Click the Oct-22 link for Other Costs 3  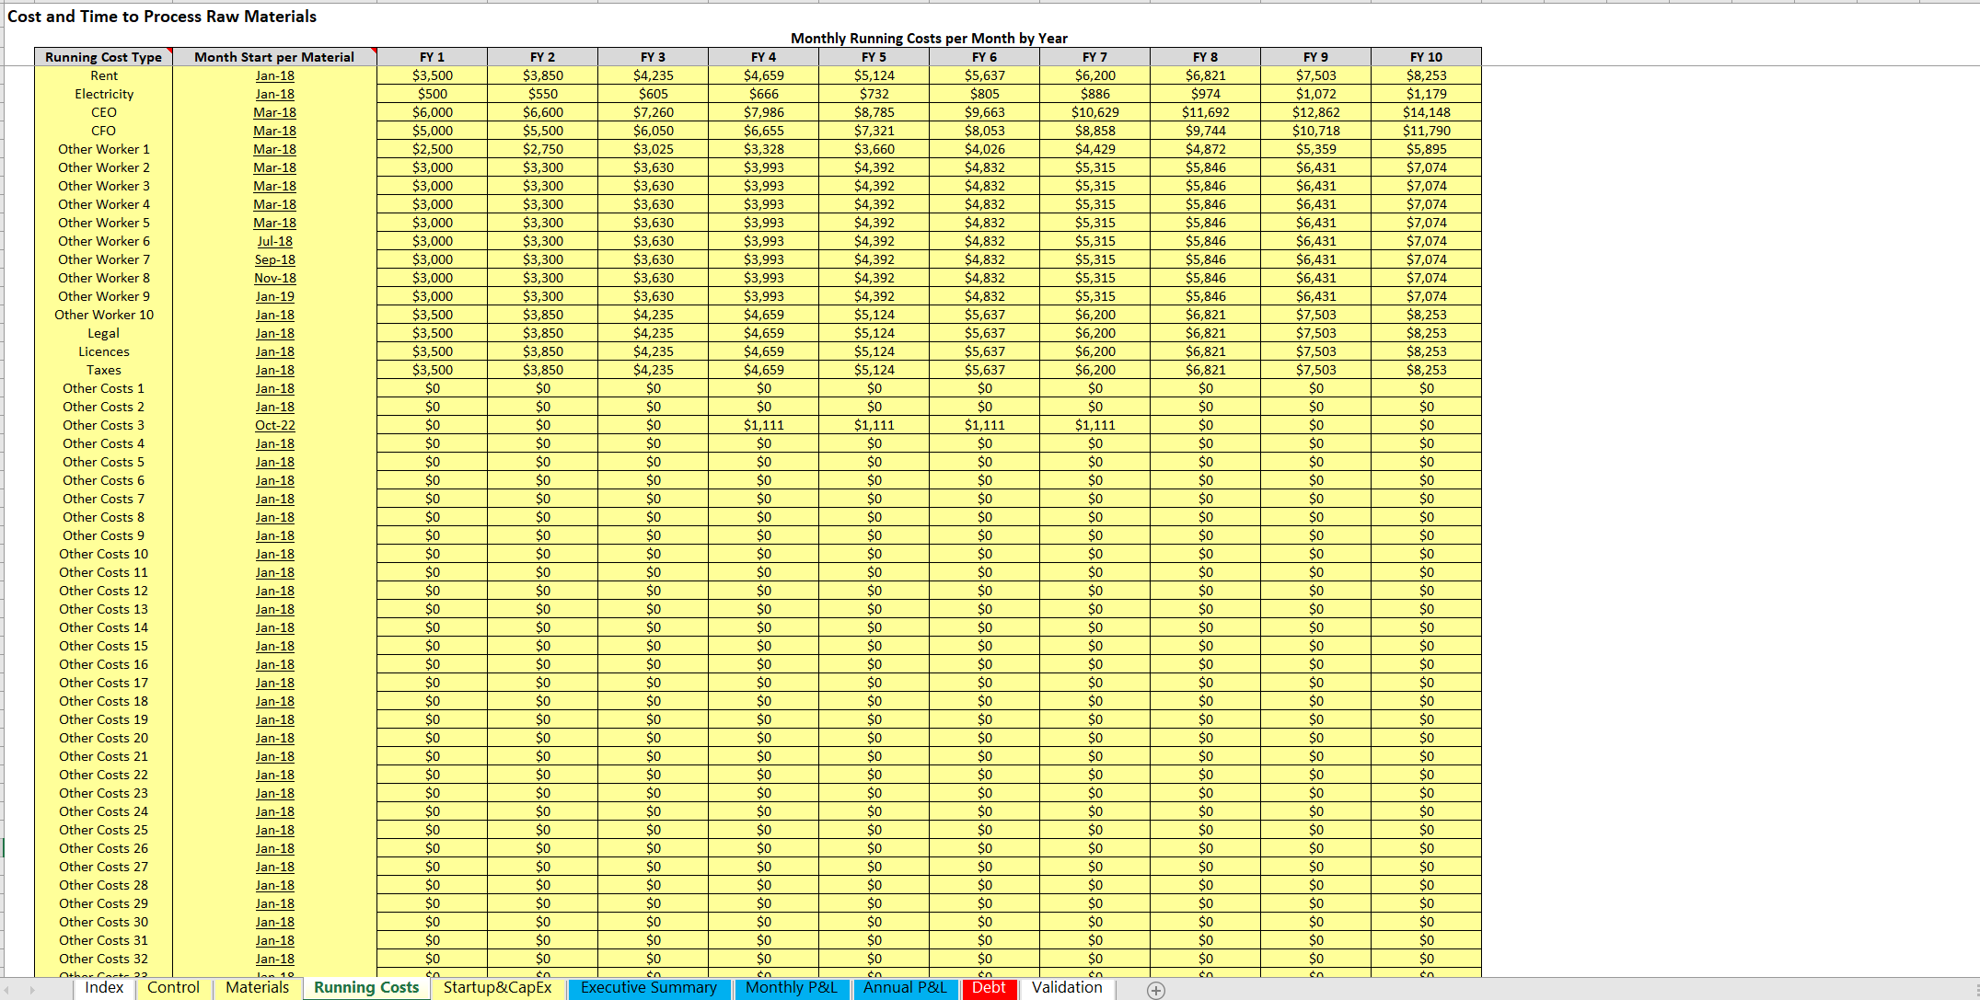click(x=274, y=425)
